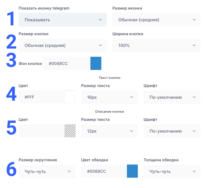
Task: Click the chevron in Размер иконки field
Action: point(194,20)
